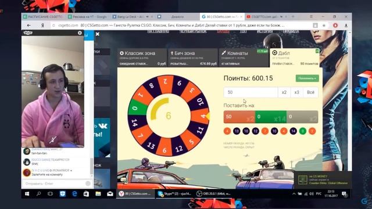Select chat message 'Залетите на комнату'
This screenshot has width=372, height=209.
(47, 175)
